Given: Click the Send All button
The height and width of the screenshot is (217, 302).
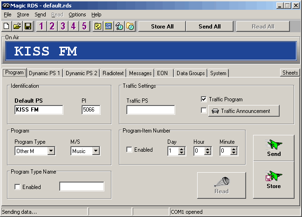Looking at the screenshot, I should [x=210, y=27].
